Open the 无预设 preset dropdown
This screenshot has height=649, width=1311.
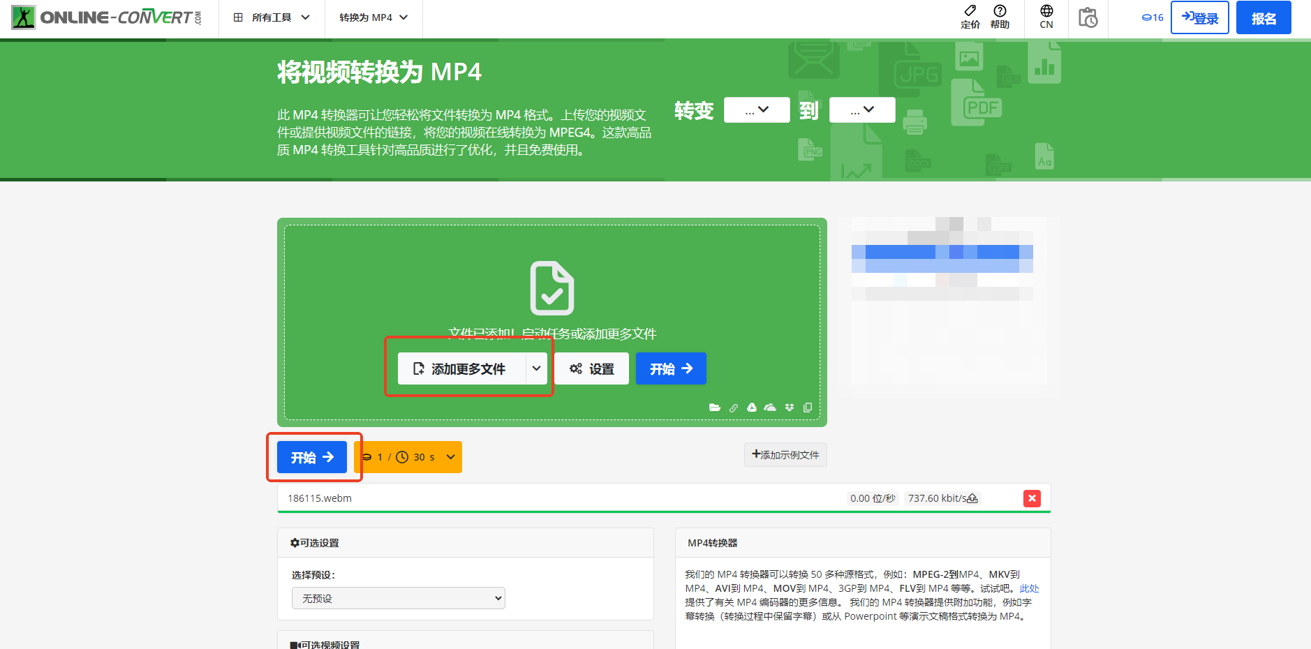pos(397,598)
